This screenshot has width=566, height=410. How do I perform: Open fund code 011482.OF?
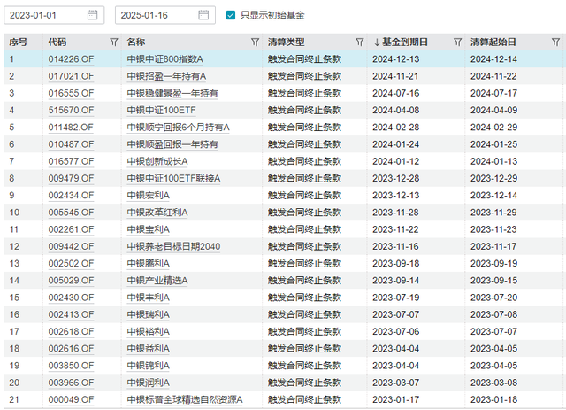pyautogui.click(x=71, y=128)
